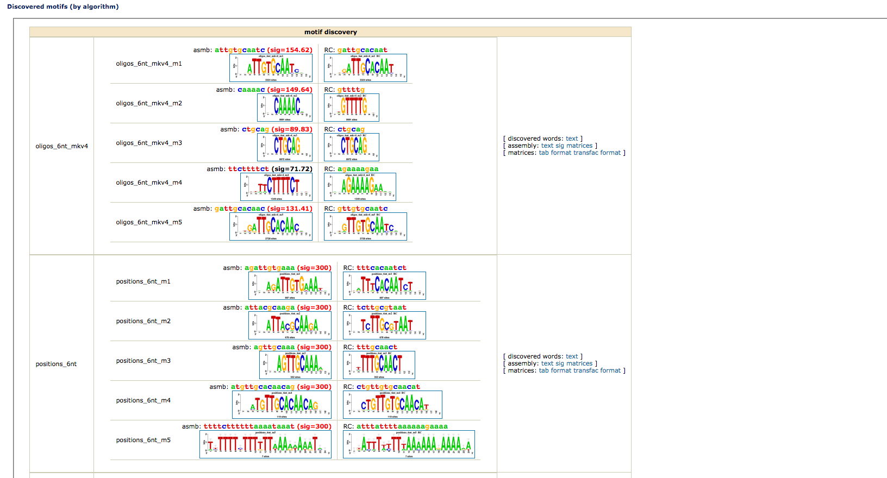The width and height of the screenshot is (887, 478).
Task: Open the attacgcaaga motif logo
Action: [x=290, y=325]
